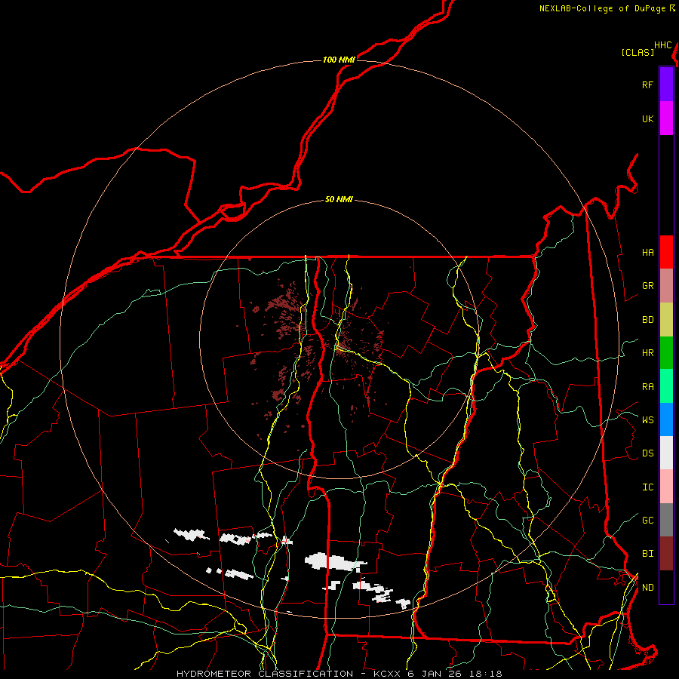The height and width of the screenshot is (679, 679).
Task: Click the BD legend label
Action: (x=647, y=320)
